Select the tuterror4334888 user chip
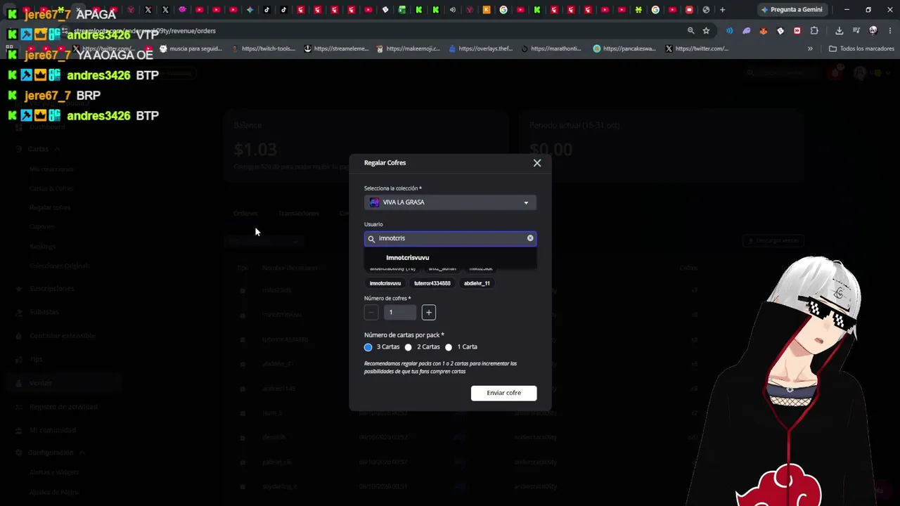 tap(432, 283)
